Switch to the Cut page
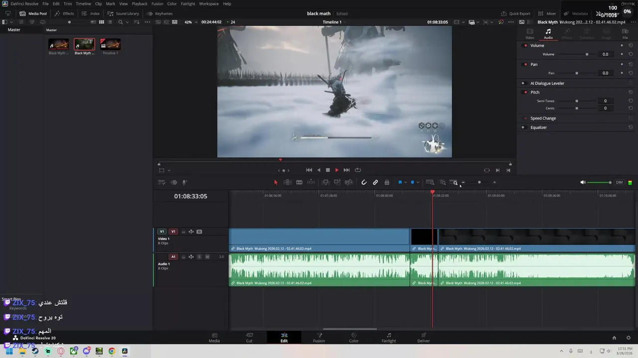This screenshot has width=638, height=358. click(x=249, y=338)
